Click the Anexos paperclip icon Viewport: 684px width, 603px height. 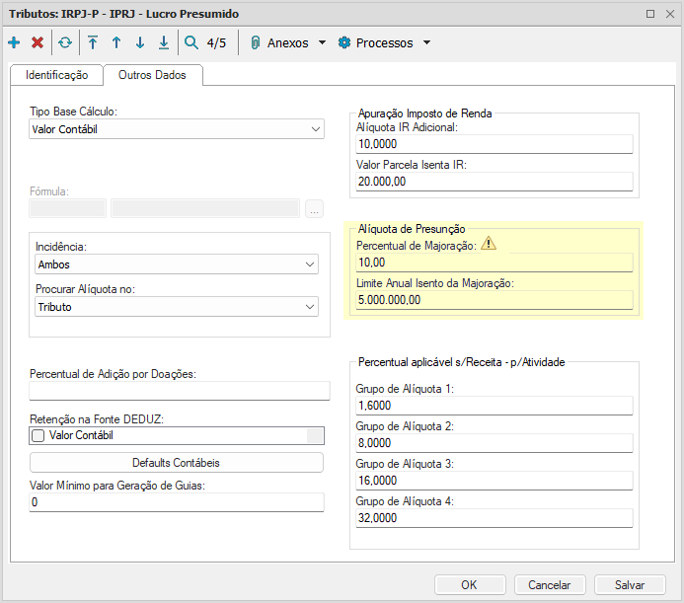click(256, 42)
